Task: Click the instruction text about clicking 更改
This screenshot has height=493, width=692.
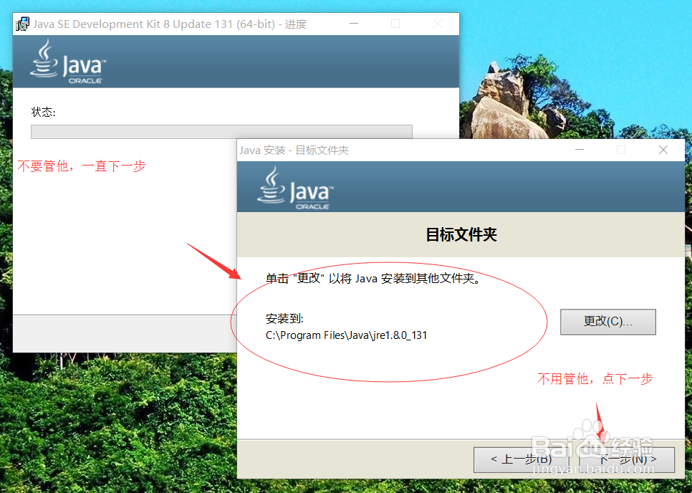Action: coord(373,279)
